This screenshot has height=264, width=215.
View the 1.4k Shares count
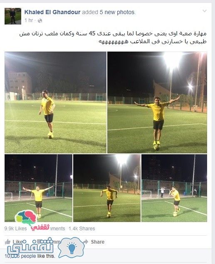pyautogui.click(x=82, y=229)
